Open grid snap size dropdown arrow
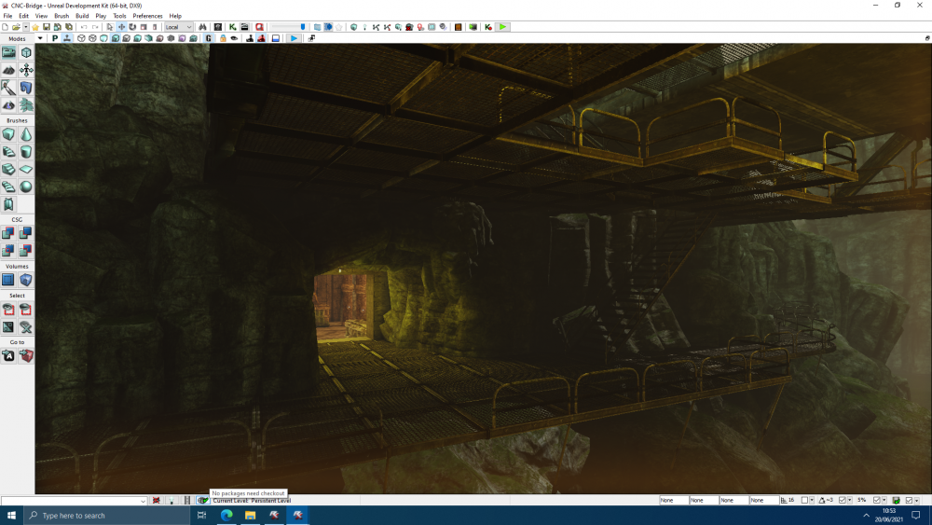932x525 pixels. (812, 500)
